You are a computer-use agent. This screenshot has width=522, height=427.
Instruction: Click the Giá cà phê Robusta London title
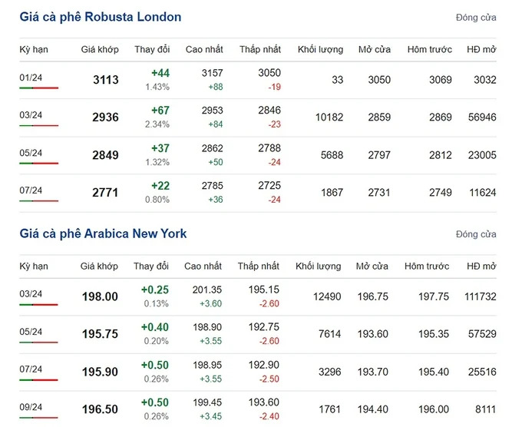[101, 16]
